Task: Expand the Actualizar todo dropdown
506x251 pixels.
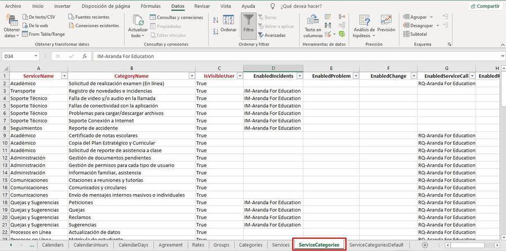Action: point(138,36)
